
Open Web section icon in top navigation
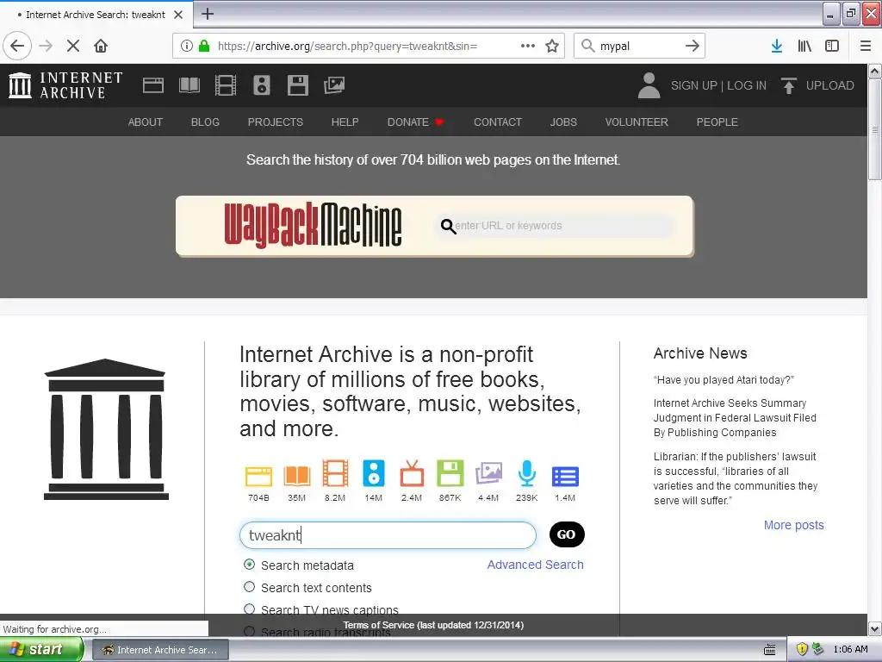coord(153,85)
